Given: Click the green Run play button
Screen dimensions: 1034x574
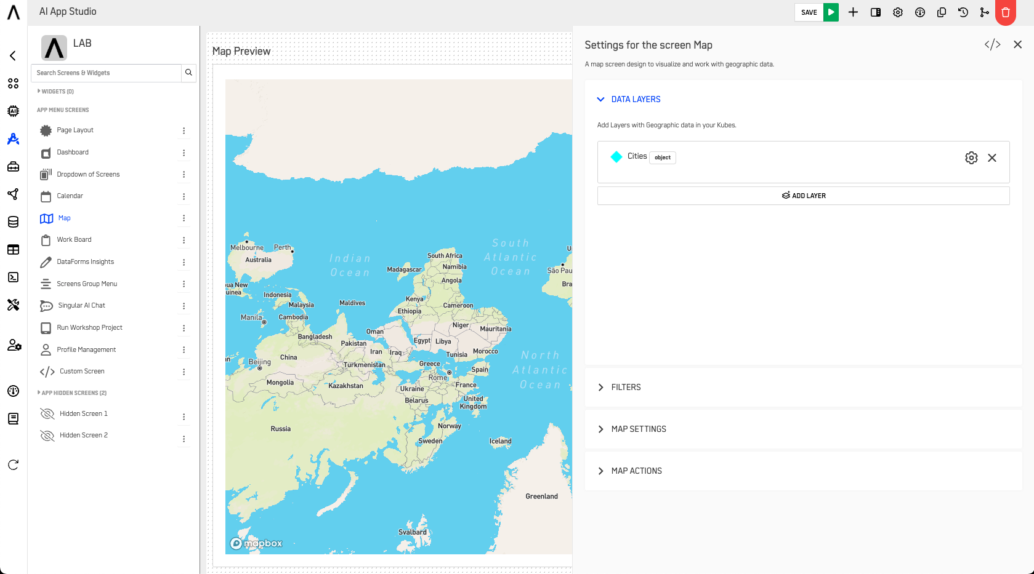Looking at the screenshot, I should click(x=831, y=12).
